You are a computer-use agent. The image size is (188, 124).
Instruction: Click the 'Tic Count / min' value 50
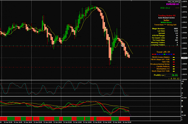[177, 38]
